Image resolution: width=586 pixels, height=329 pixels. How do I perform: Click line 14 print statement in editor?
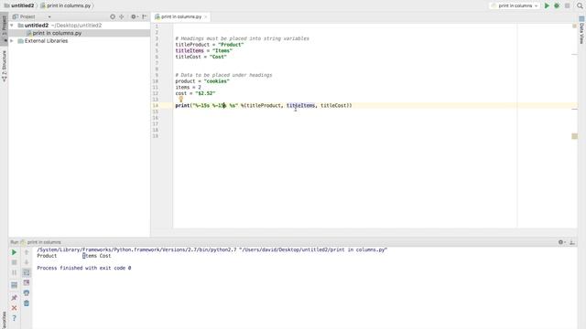(x=264, y=106)
